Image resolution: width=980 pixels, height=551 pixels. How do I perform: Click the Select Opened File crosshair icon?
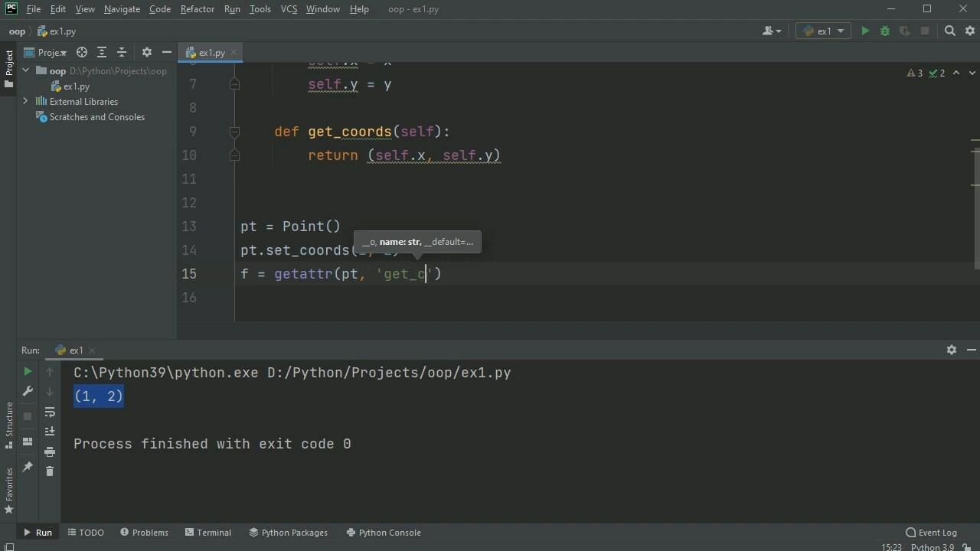click(x=82, y=53)
